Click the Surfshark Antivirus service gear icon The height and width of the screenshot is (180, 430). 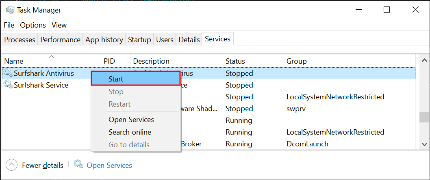[x=8, y=73]
